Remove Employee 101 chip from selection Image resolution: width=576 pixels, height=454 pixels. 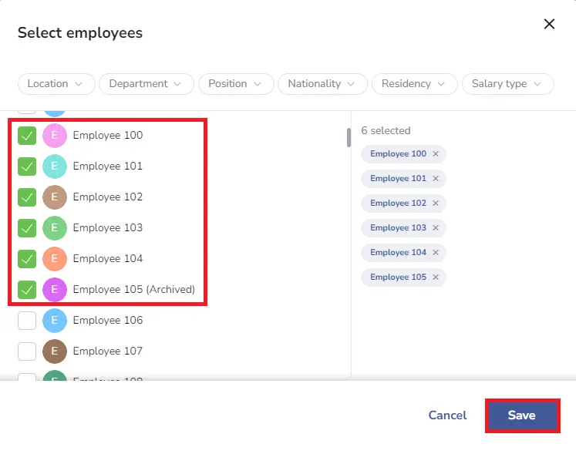[x=436, y=179]
